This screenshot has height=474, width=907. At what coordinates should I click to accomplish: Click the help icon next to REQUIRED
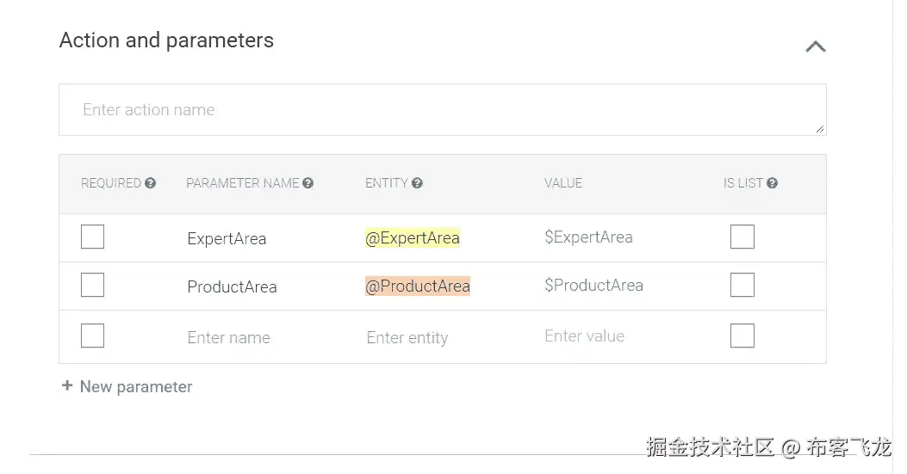click(x=151, y=183)
